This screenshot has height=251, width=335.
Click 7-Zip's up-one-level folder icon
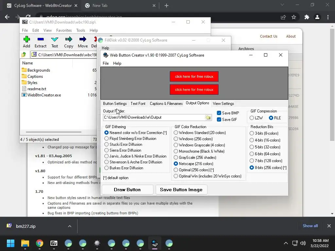pos(24,55)
